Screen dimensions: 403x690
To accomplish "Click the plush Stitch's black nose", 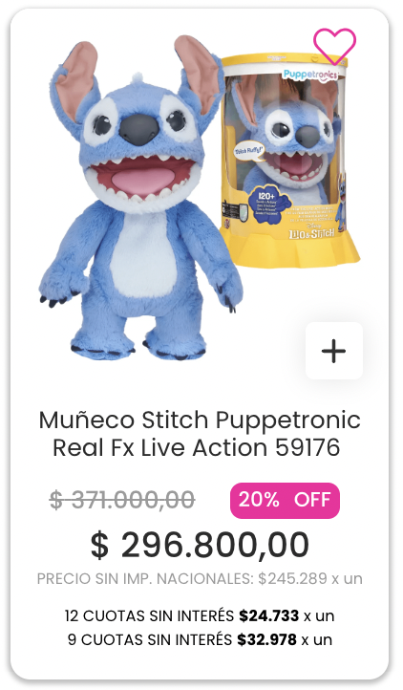I will pyautogui.click(x=139, y=128).
